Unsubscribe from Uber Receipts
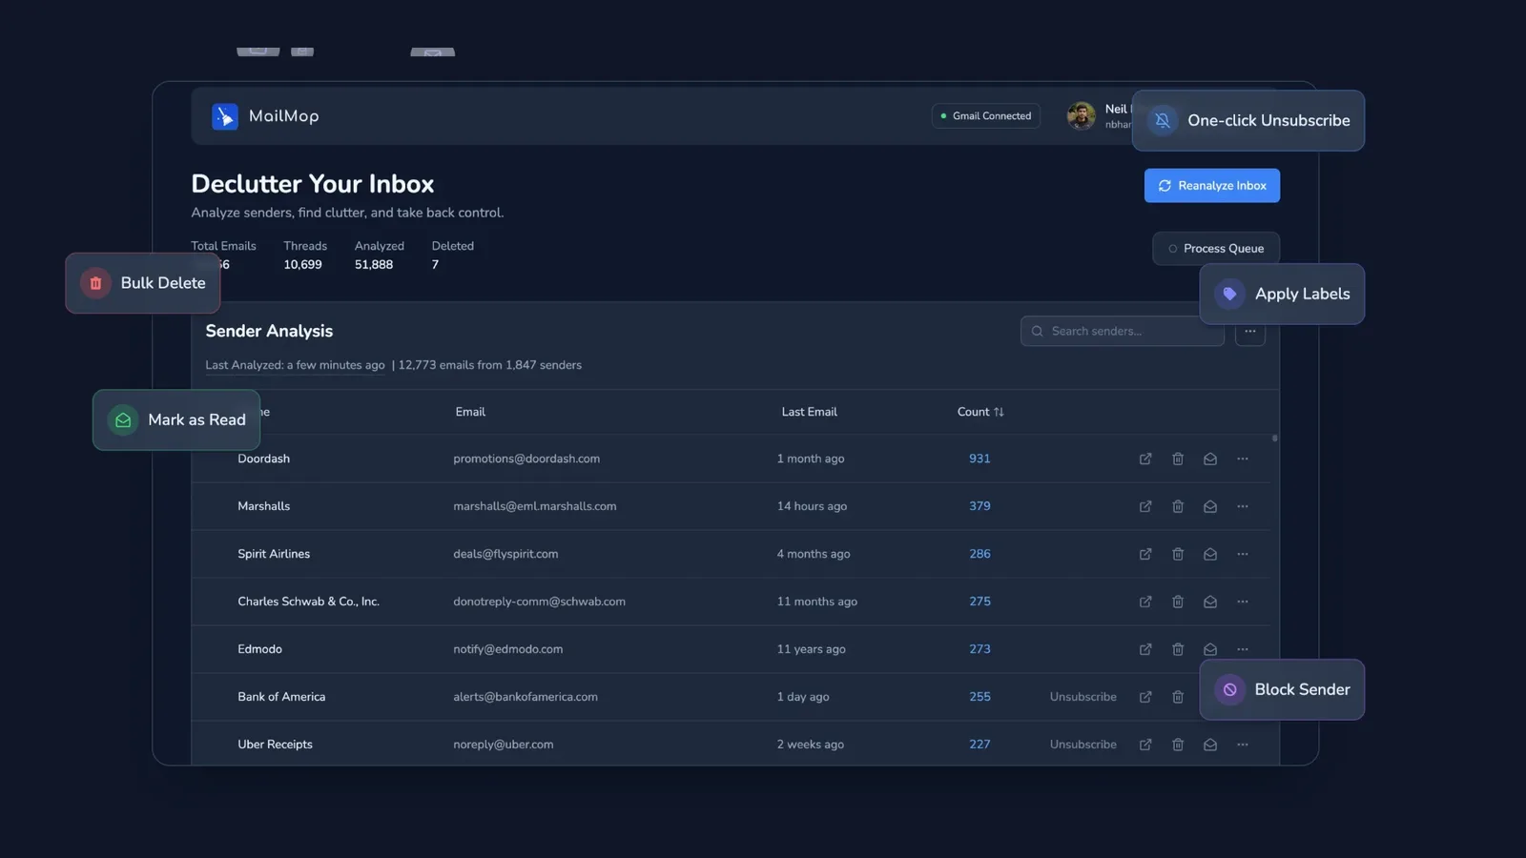Viewport: 1526px width, 858px height. [x=1083, y=745]
